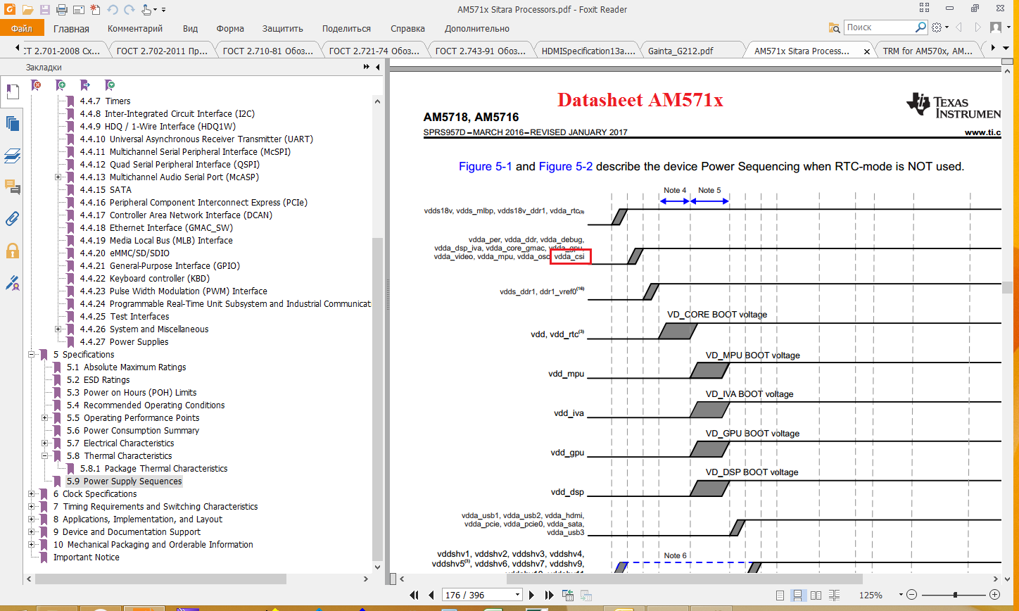Close the AM571x Sitara Processors tab
The width and height of the screenshot is (1019, 611).
[x=867, y=51]
